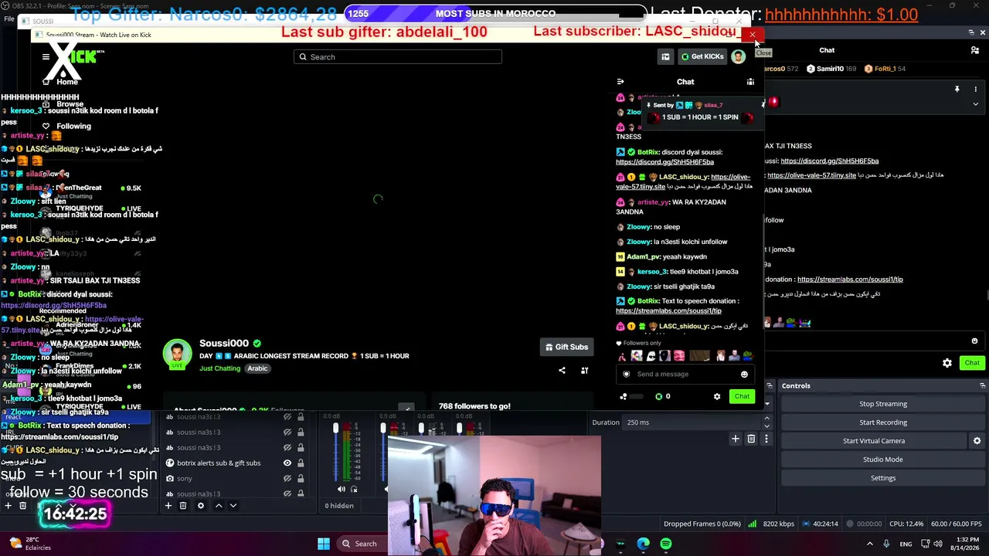Open the emoji picker in Kick message box
Screen dimensions: 989x556
click(744, 375)
